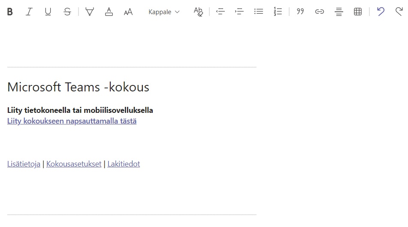Increase the paragraph indent

(239, 12)
